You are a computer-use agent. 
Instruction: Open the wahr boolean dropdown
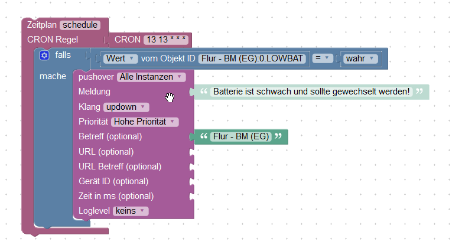click(x=360, y=58)
